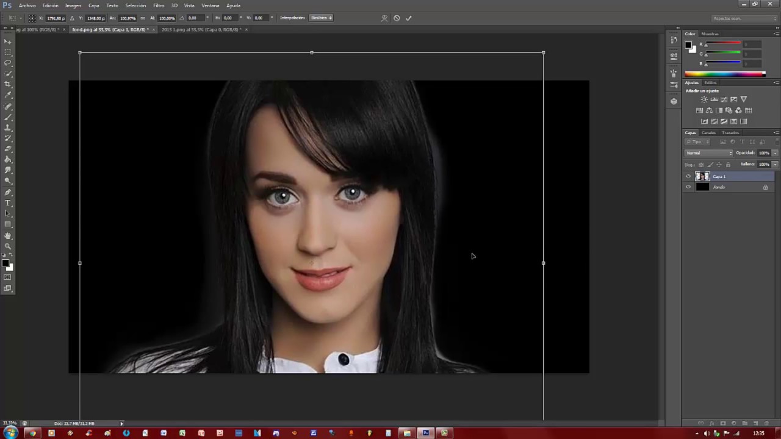Switch to the Muestras tab
Screen dimensions: 781x439
[710, 34]
